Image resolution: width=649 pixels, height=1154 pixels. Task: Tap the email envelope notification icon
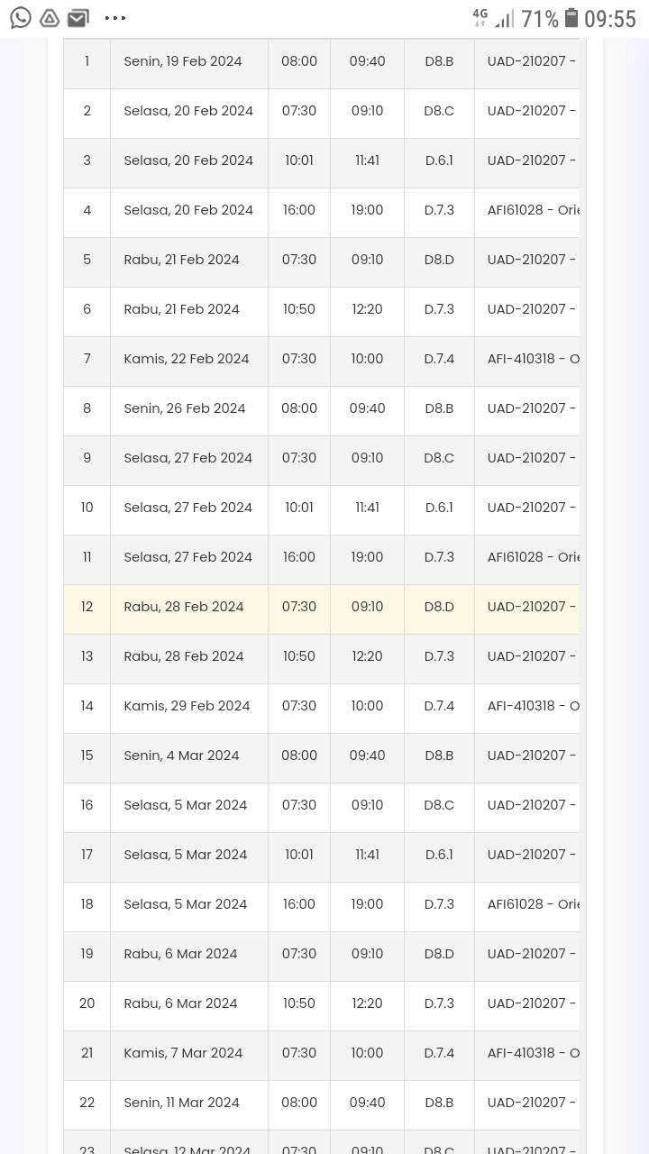tap(78, 18)
